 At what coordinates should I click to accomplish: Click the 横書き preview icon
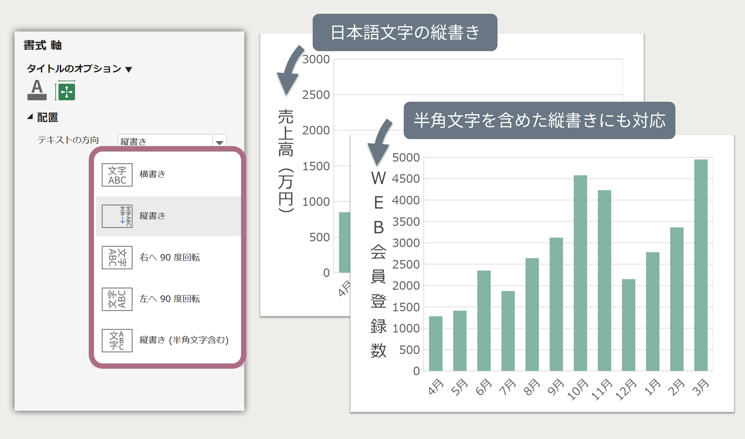coord(117,175)
